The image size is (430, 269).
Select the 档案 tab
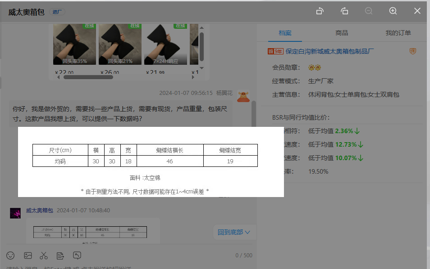click(x=285, y=33)
